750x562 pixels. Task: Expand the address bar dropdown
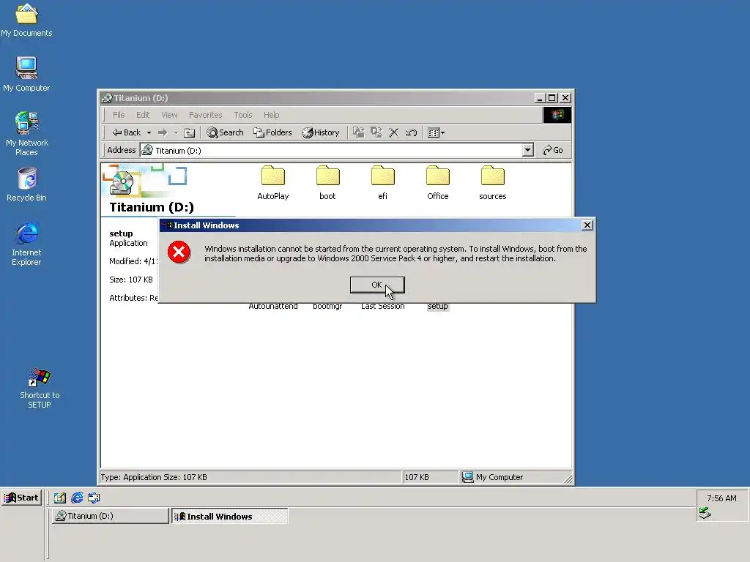[x=527, y=150]
